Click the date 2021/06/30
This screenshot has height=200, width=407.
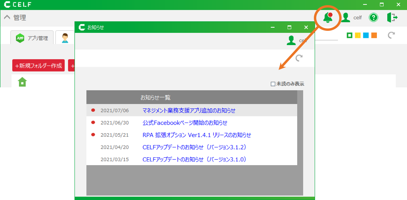pos(115,123)
